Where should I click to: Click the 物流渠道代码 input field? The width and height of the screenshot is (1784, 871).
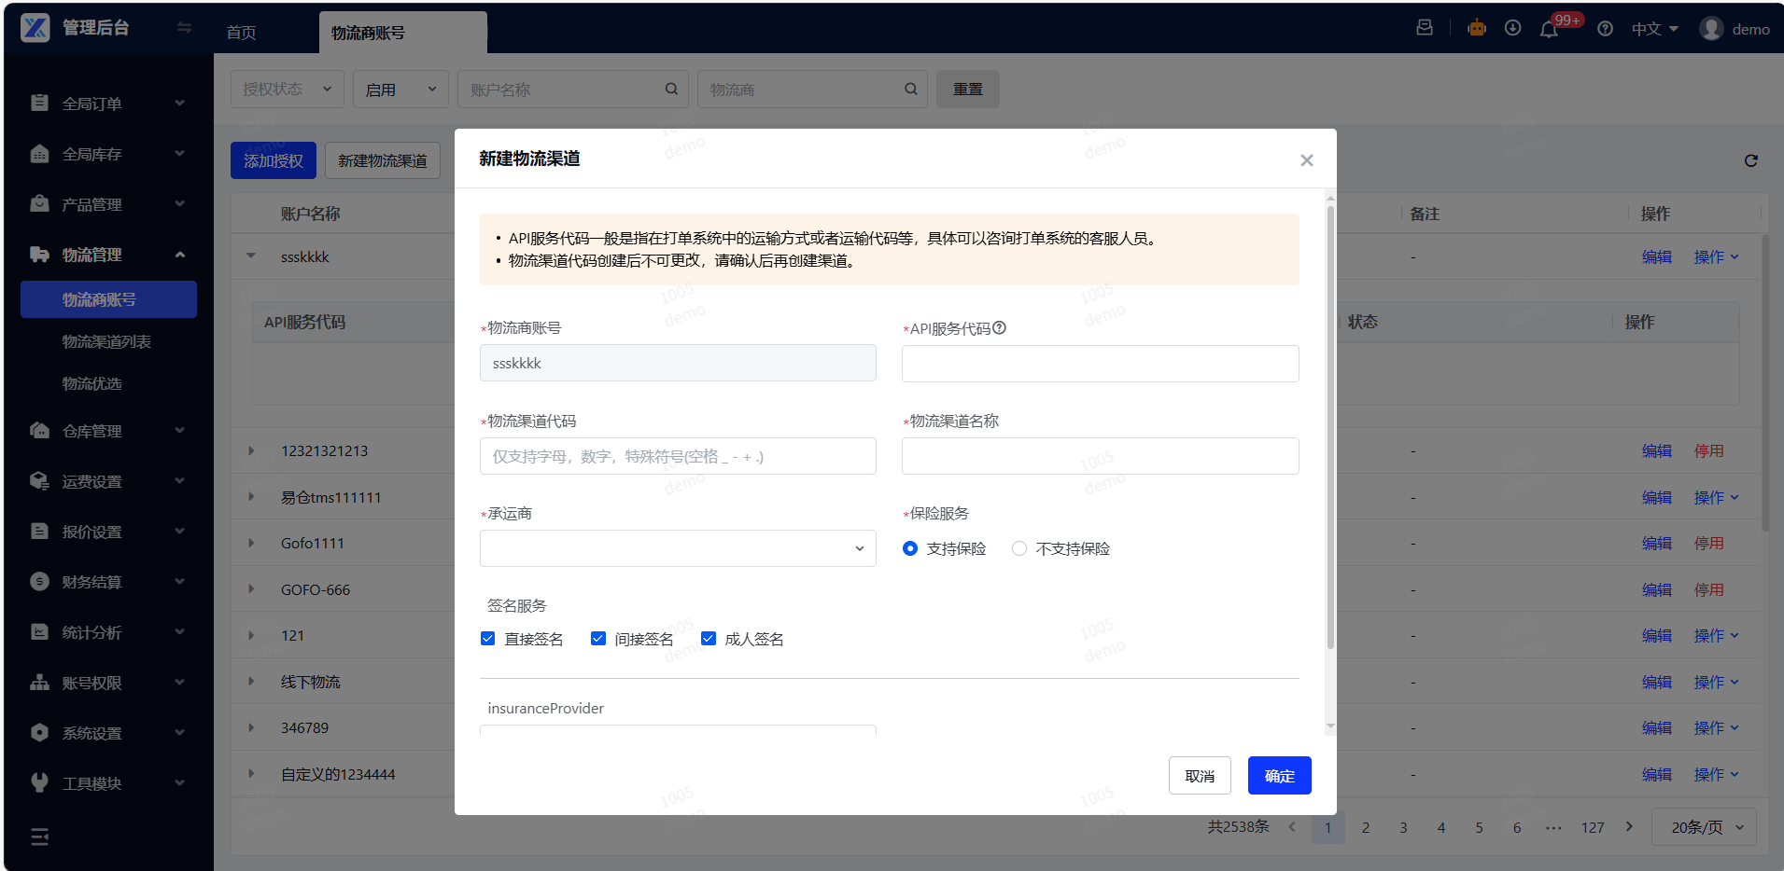[678, 456]
